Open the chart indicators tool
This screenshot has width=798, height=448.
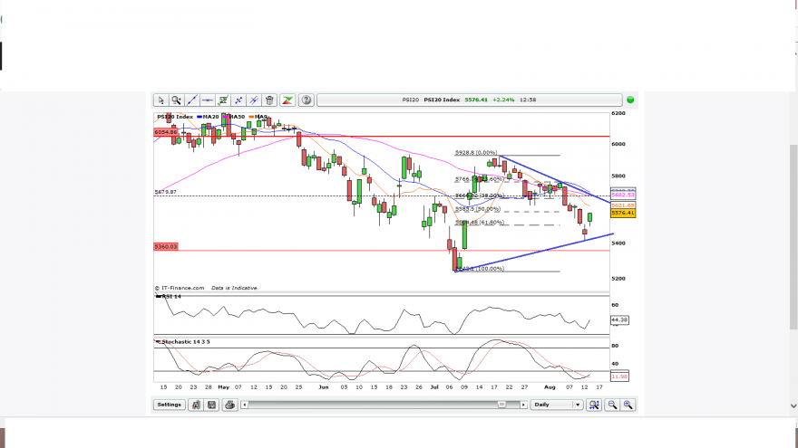[223, 100]
